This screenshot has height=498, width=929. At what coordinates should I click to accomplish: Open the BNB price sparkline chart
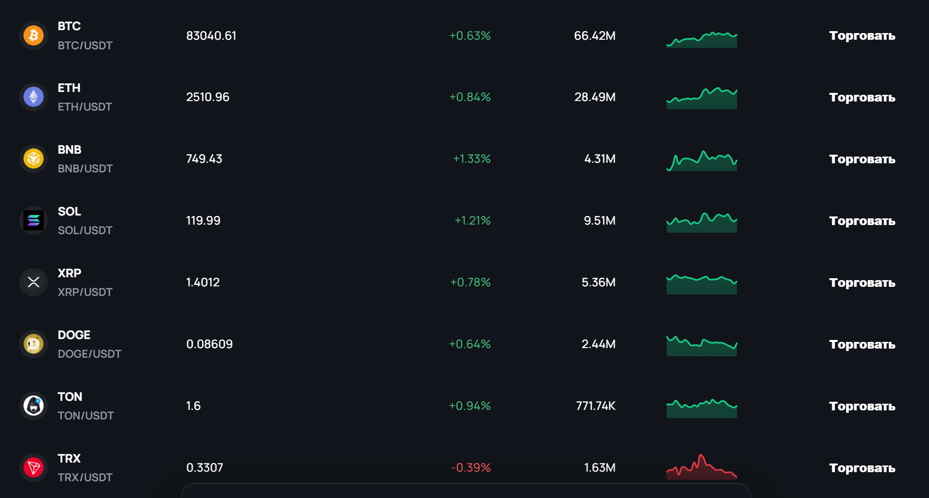(702, 161)
